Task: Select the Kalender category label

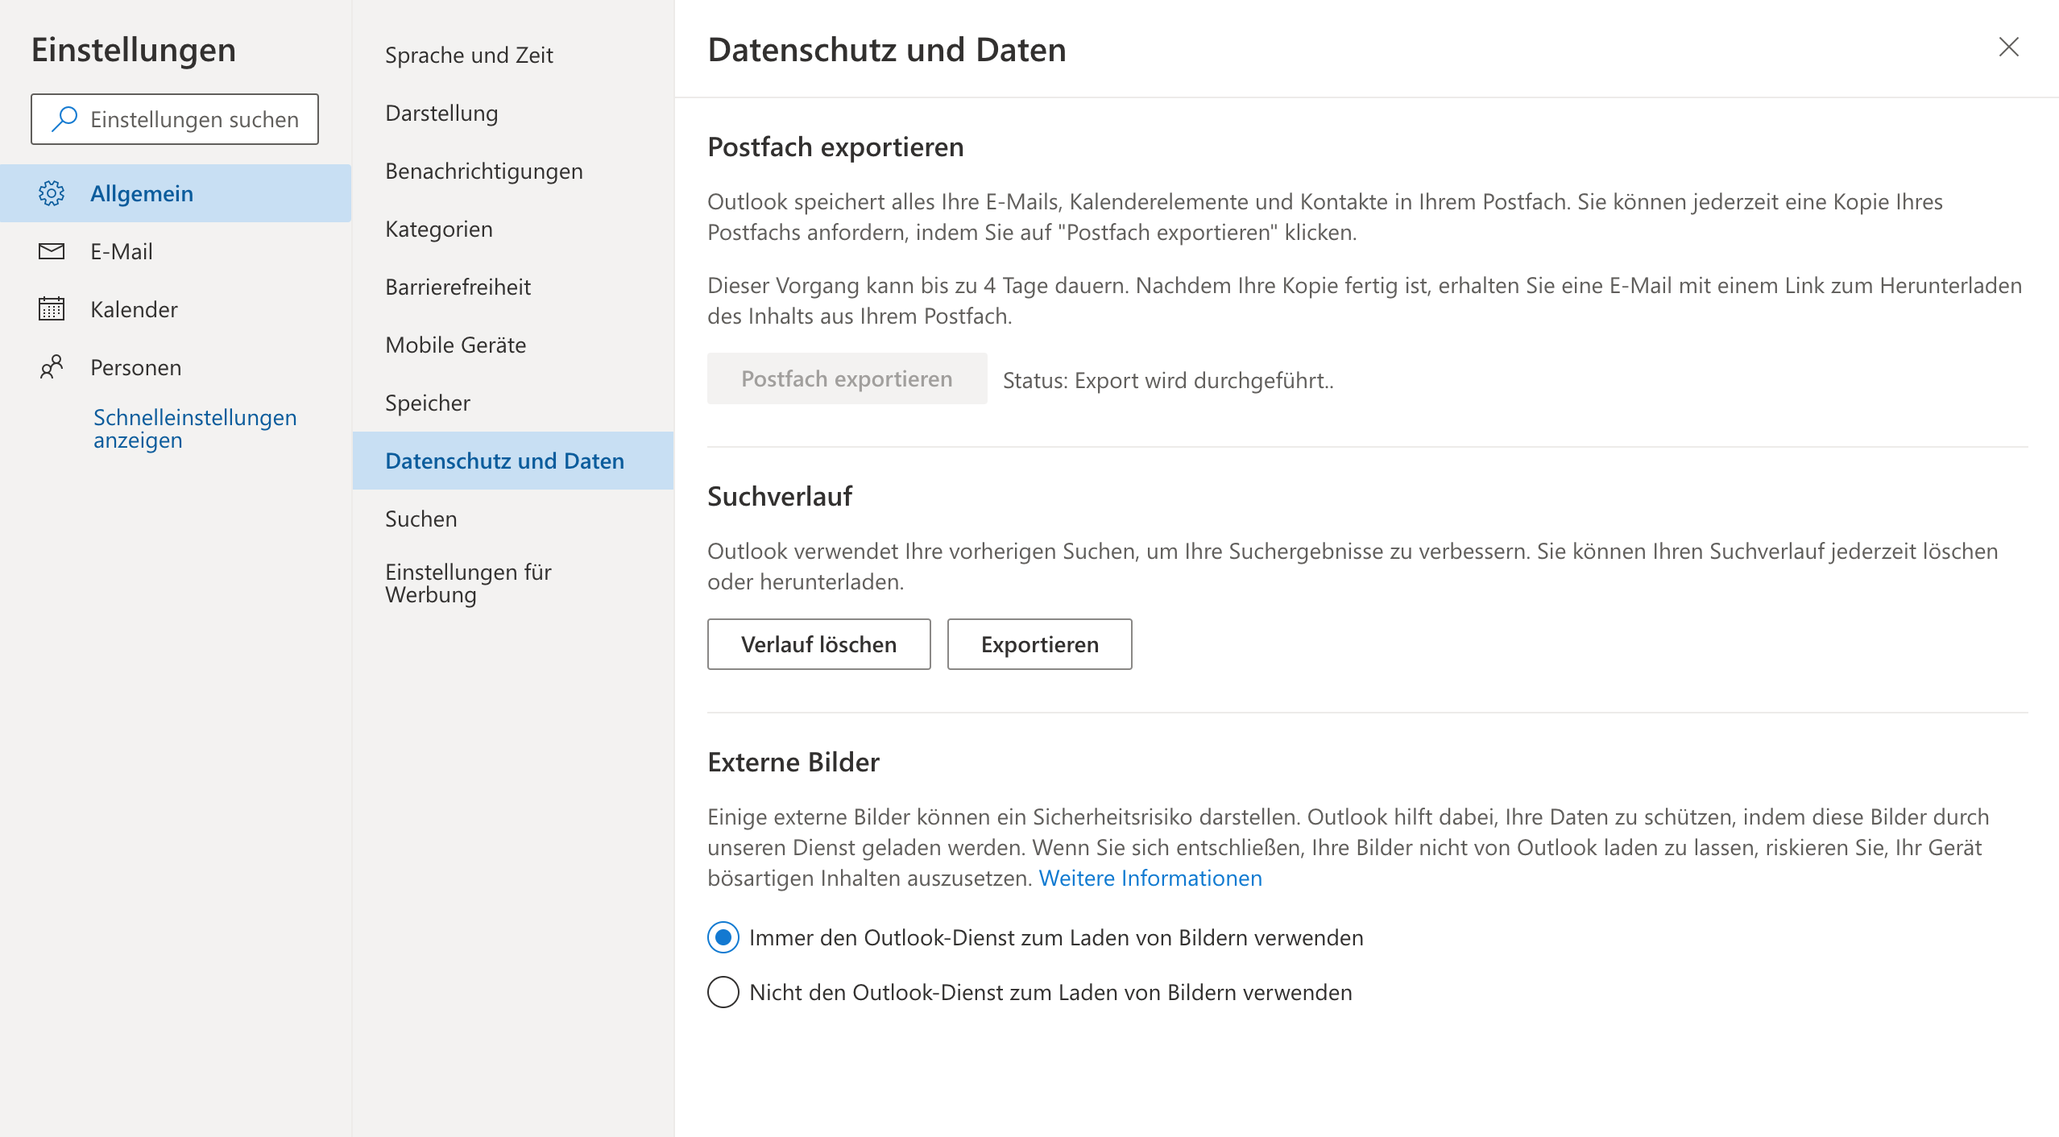Action: tap(134, 309)
